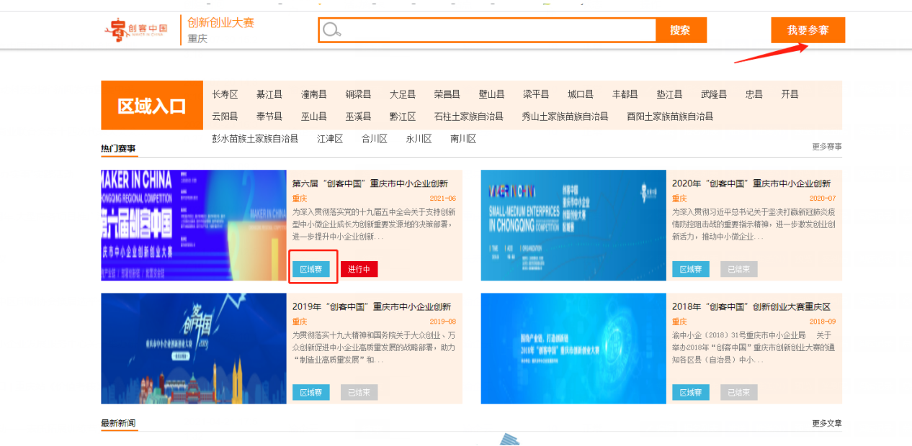Click the date 2021-06 on 第六届 card
Screen dimensions: 912x446
[x=443, y=199]
